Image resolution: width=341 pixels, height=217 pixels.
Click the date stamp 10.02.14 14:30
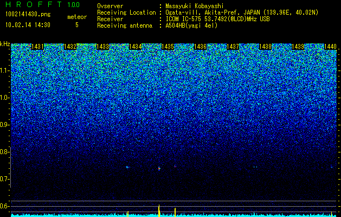(x=28, y=25)
